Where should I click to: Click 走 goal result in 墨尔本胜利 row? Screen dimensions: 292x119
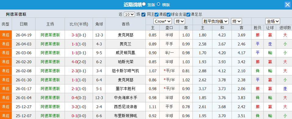(x=285, y=89)
